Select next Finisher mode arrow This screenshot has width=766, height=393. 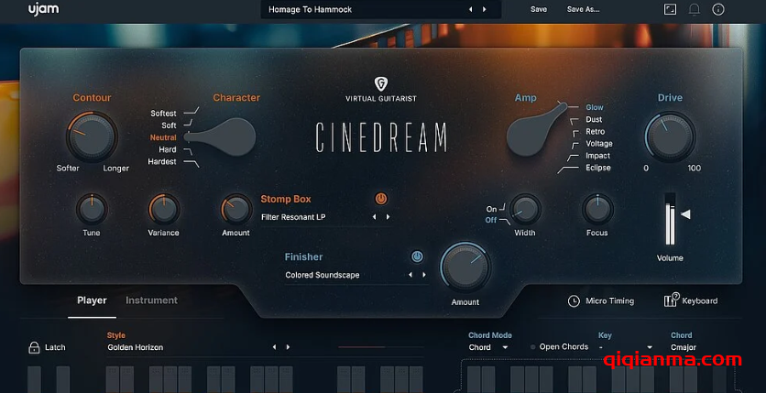point(424,275)
